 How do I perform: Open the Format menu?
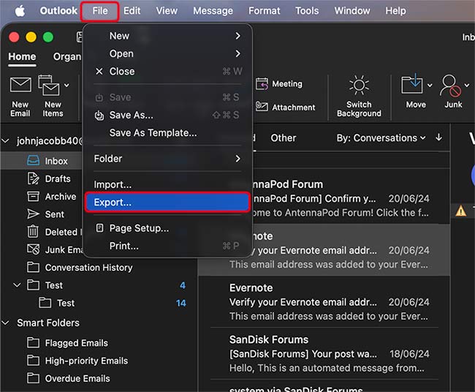click(x=264, y=11)
